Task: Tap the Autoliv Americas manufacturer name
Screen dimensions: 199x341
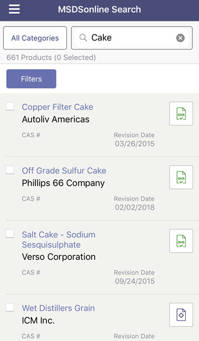Action: click(x=56, y=119)
